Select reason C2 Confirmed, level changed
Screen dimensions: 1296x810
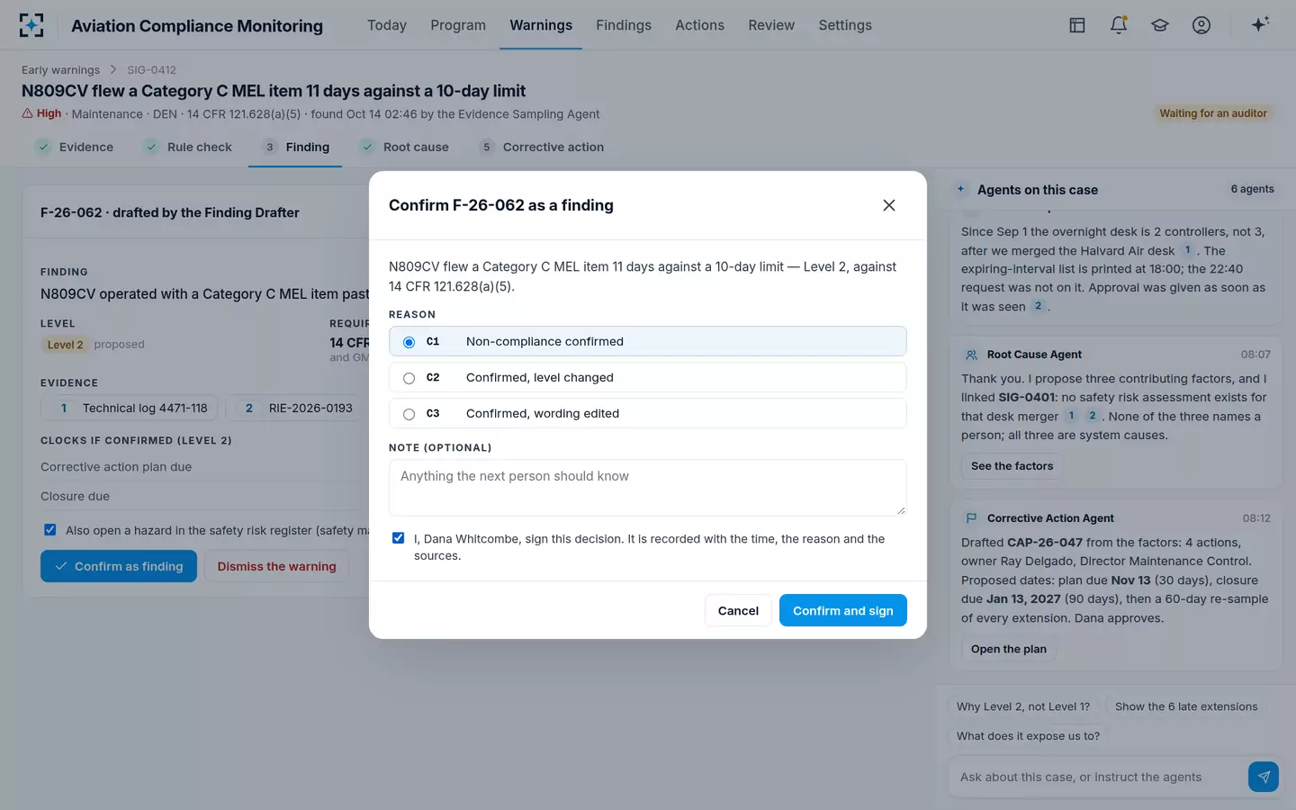click(x=647, y=377)
